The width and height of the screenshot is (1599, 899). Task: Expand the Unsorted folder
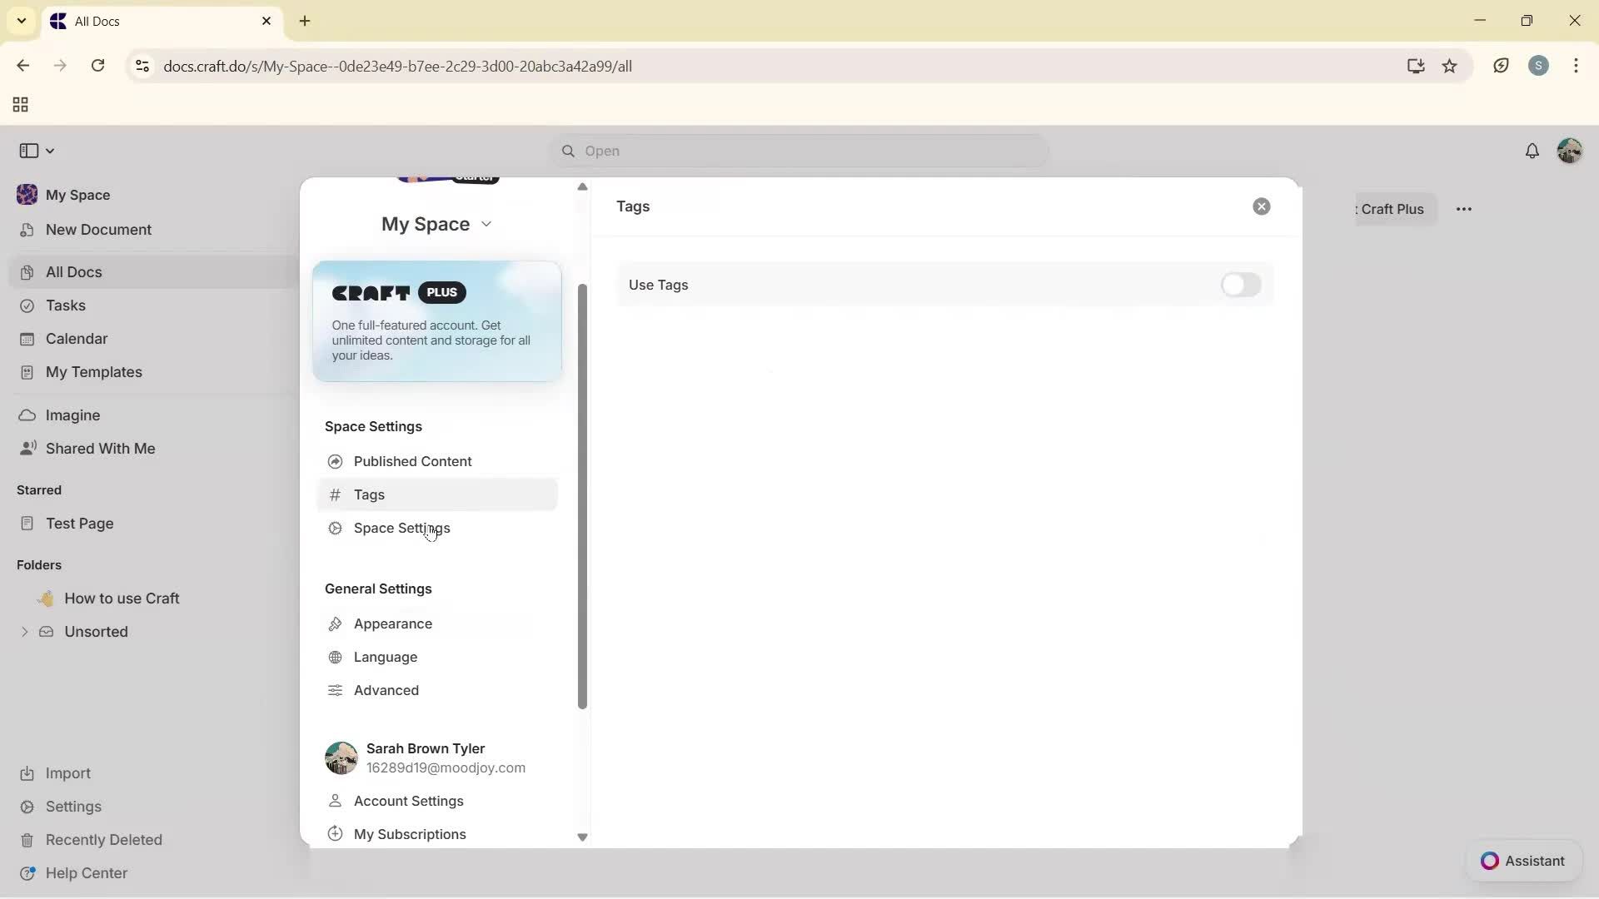coord(24,632)
